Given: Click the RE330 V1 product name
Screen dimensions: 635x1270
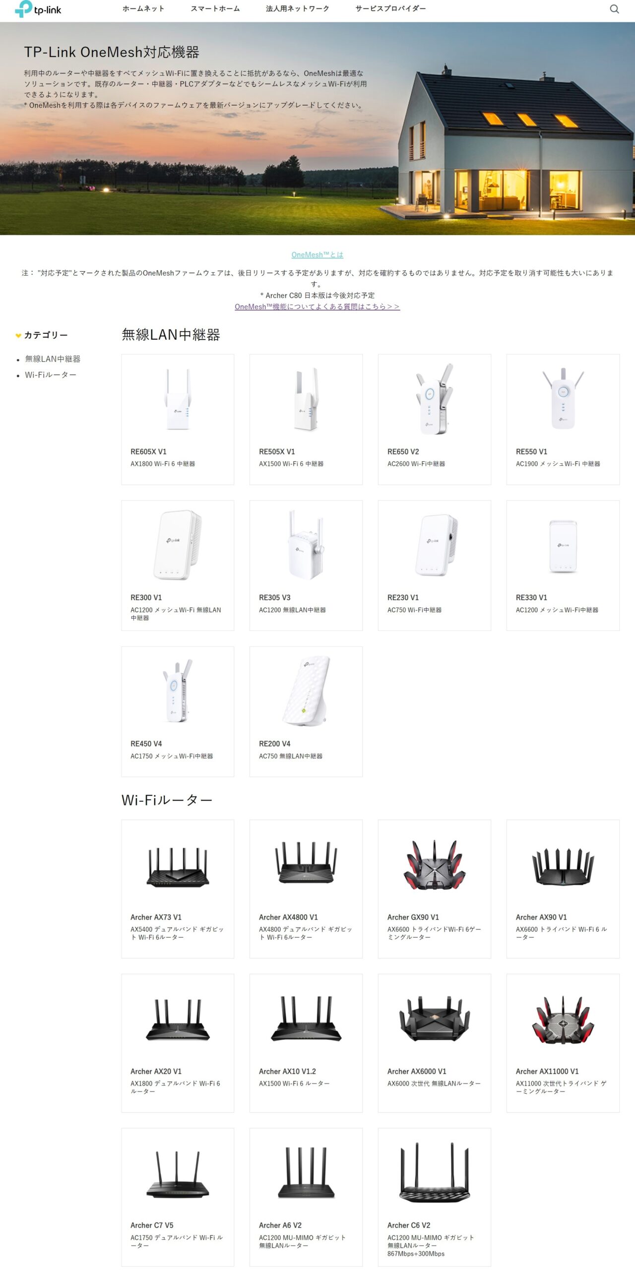Looking at the screenshot, I should (x=531, y=598).
